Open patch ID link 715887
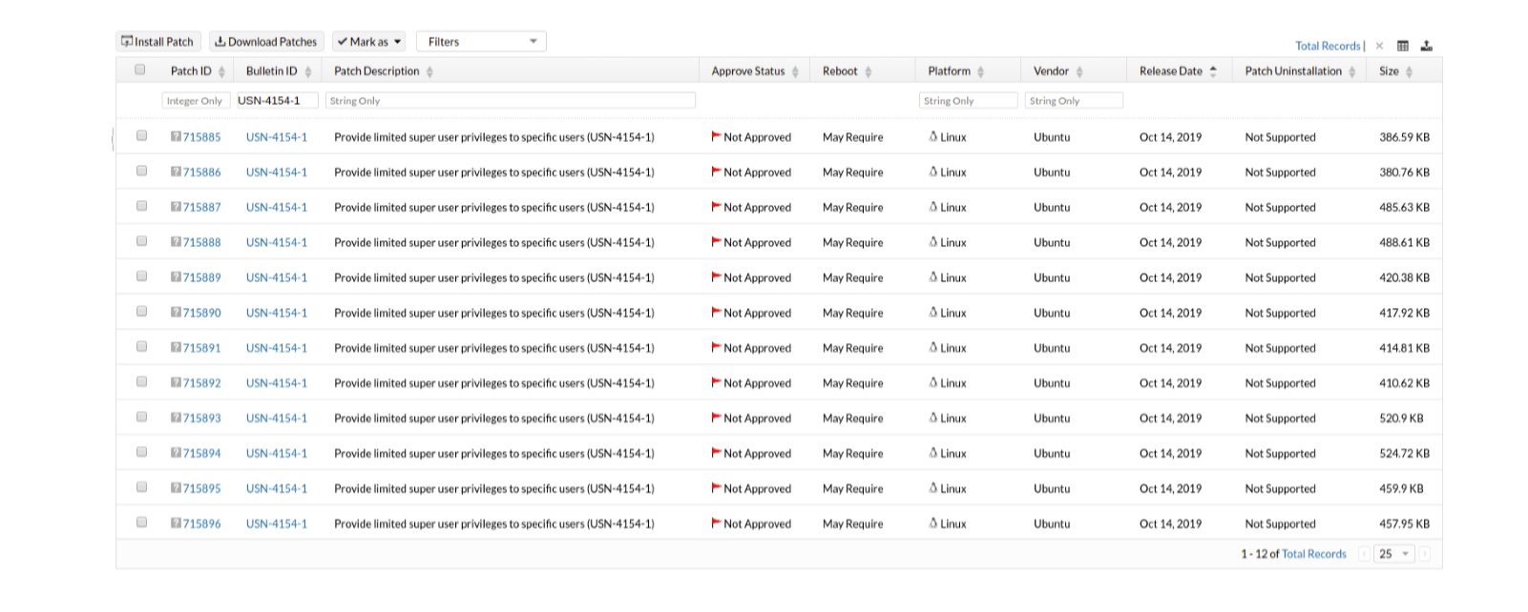 point(201,207)
